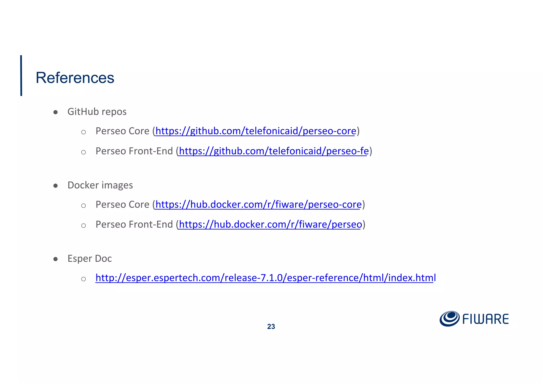Click the 'Perseo Core' label under Docker images

[x=122, y=204]
